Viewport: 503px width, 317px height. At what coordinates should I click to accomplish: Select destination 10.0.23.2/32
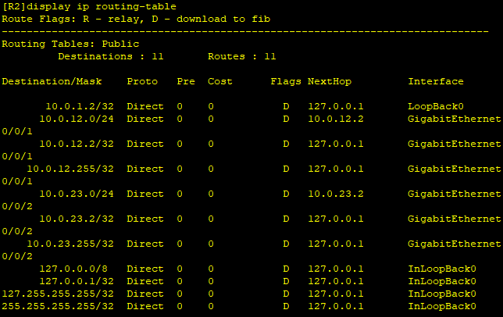coord(77,219)
